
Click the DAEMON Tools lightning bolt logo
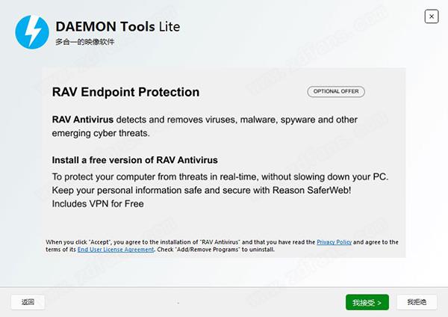coord(32,32)
